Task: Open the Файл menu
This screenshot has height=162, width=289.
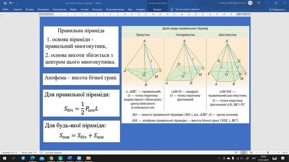Action: tap(5, 9)
